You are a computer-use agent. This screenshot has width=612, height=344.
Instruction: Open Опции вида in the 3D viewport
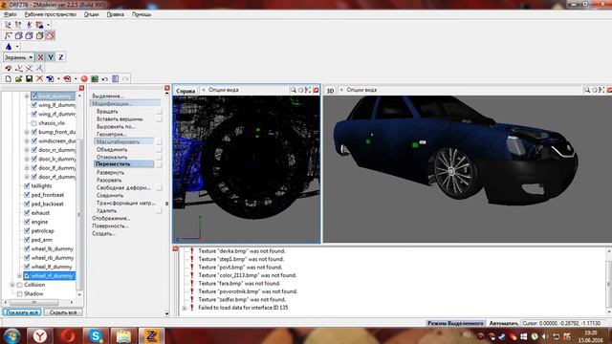click(x=361, y=90)
